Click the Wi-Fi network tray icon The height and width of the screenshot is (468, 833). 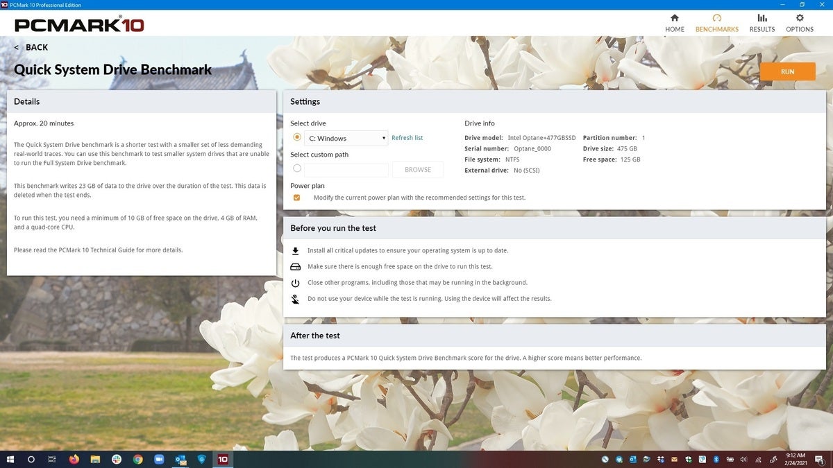click(758, 459)
